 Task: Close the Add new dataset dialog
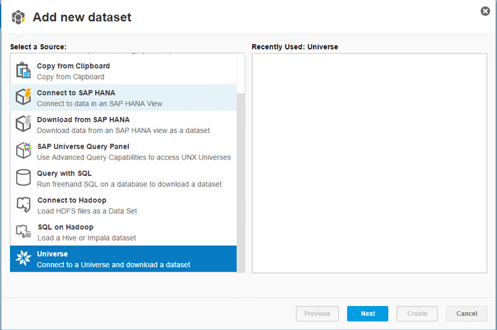click(x=485, y=11)
